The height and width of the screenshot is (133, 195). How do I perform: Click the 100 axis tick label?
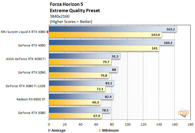(128, 124)
